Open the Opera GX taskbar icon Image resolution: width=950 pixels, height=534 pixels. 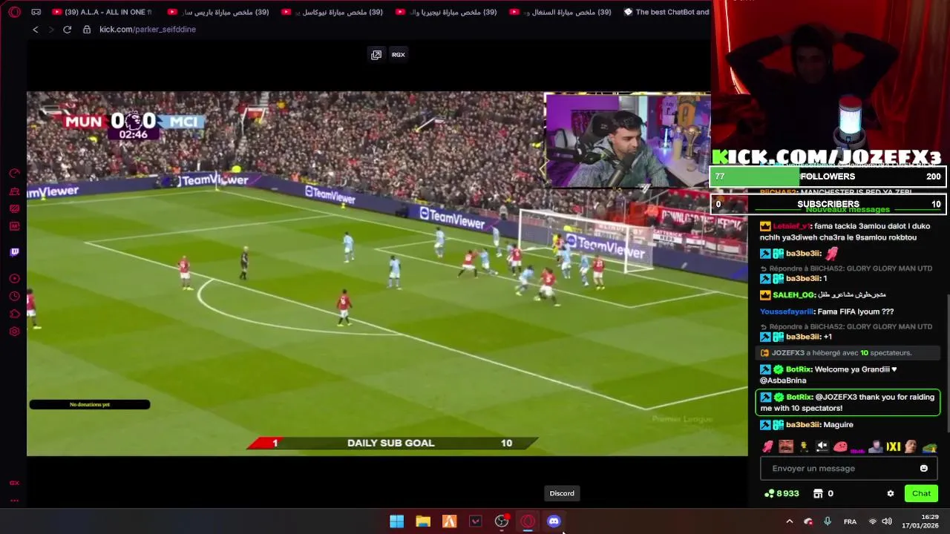coord(528,521)
